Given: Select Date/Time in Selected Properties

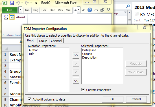Looking at the screenshot, I should [x=89, y=50].
